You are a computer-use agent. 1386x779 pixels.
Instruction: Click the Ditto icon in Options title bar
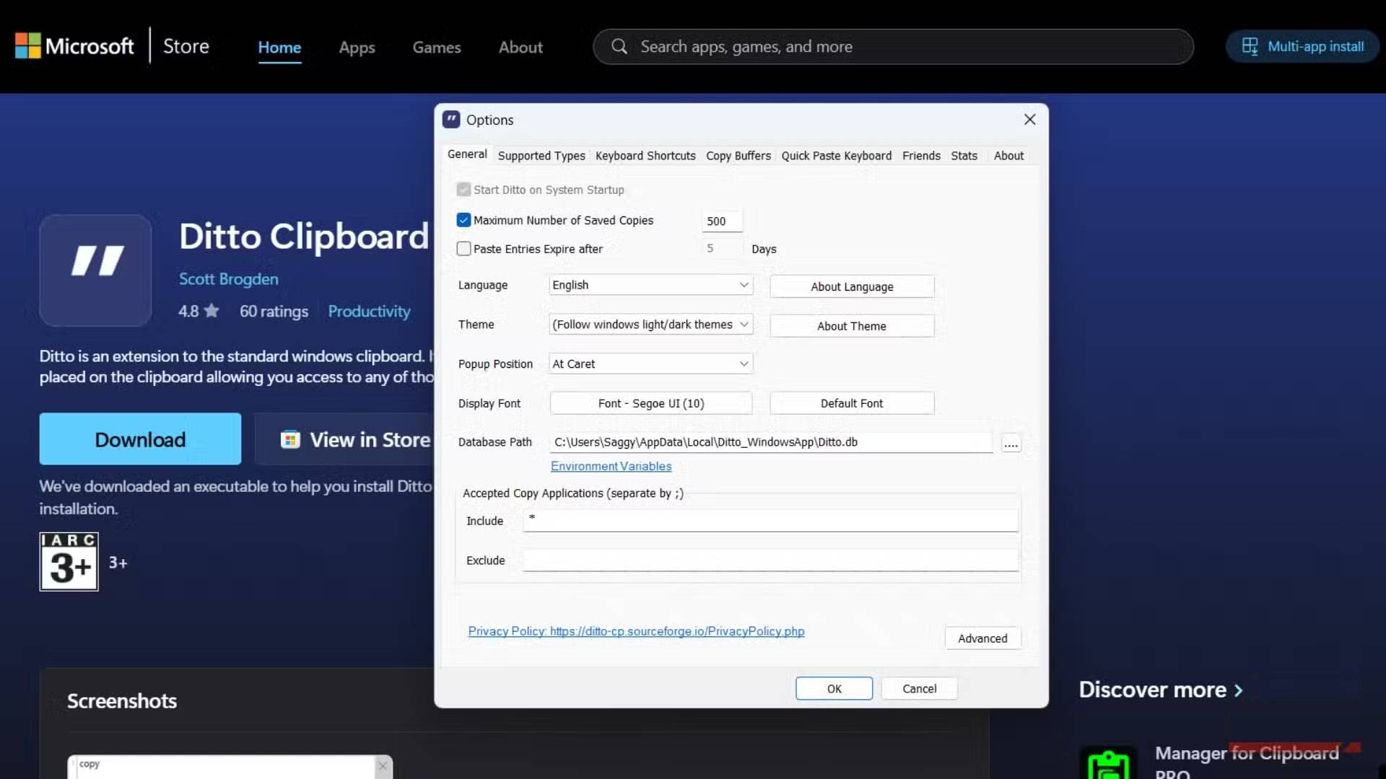coord(451,120)
